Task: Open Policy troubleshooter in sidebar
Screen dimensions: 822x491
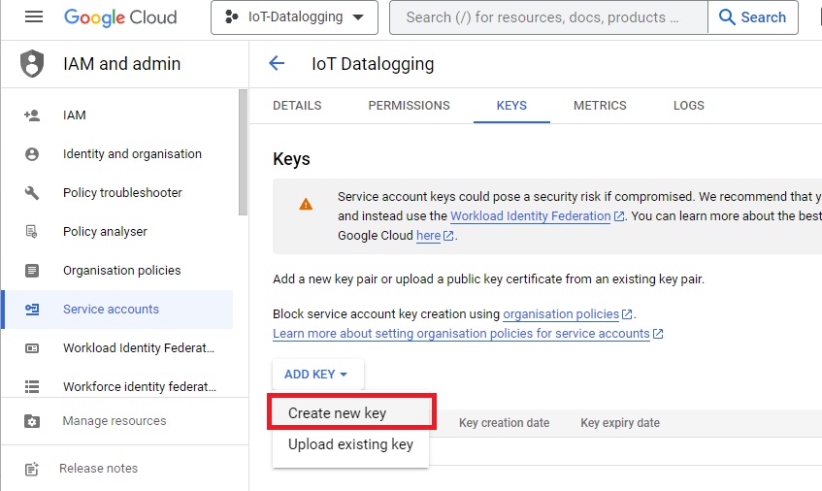Action: pyautogui.click(x=117, y=193)
